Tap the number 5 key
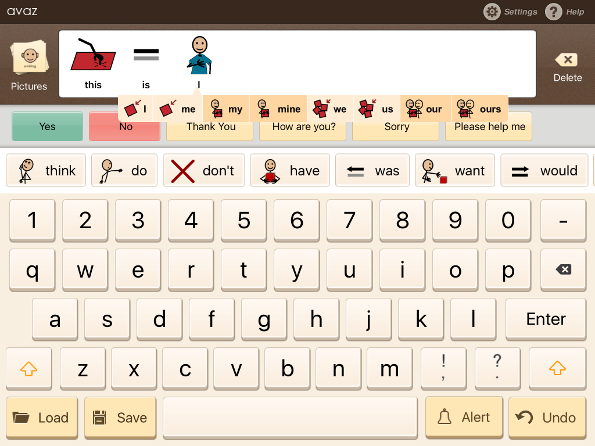The image size is (595, 446). [x=243, y=220]
